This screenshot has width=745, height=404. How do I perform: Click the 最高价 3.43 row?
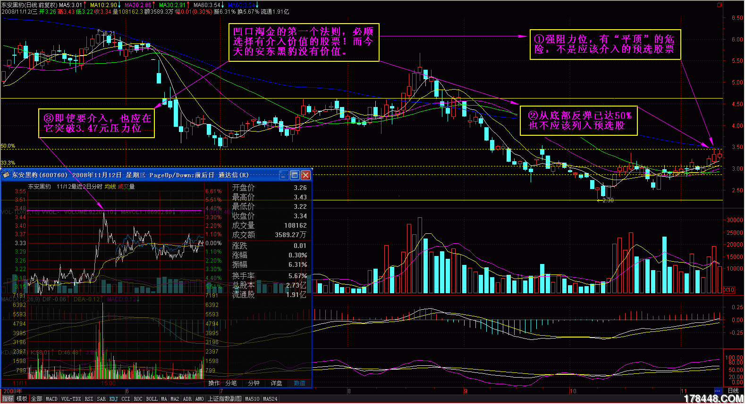pos(269,197)
